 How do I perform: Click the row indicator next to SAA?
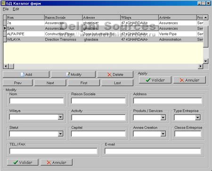tap(5, 28)
